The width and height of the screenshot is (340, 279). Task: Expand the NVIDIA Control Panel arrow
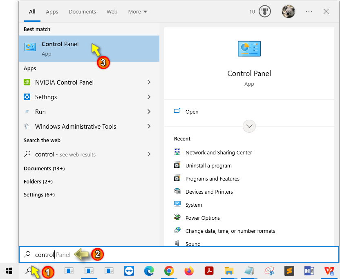coord(149,82)
